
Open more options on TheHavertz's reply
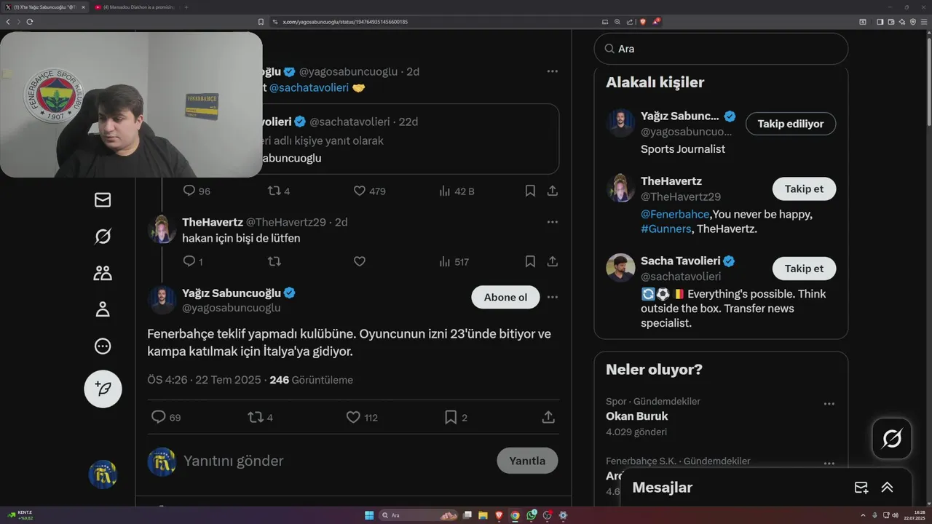click(552, 222)
